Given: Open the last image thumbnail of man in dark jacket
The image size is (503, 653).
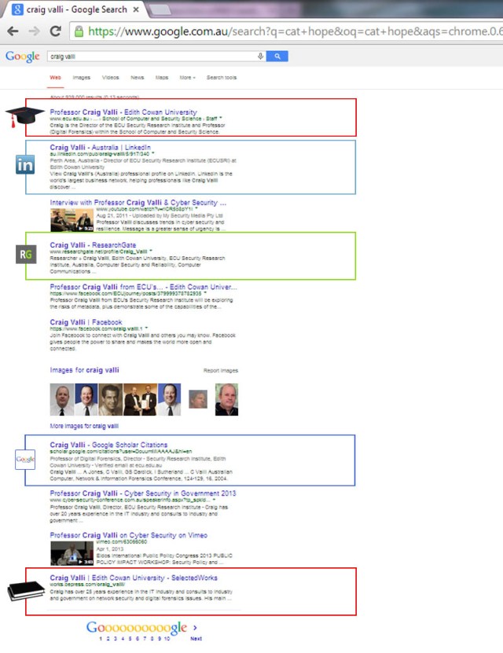Looking at the screenshot, I should [226, 399].
